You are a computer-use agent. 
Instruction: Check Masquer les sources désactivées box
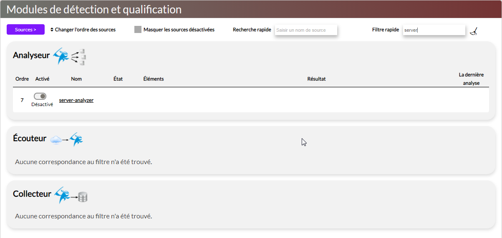click(138, 30)
